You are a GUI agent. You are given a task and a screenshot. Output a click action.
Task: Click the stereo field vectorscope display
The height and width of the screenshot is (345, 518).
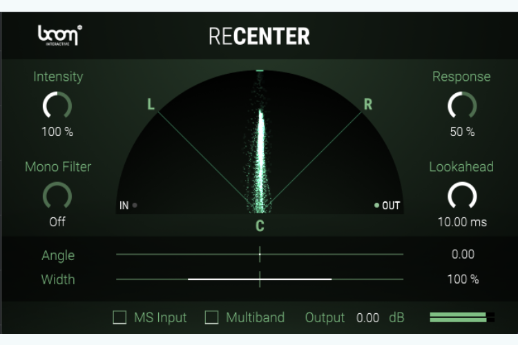point(260,142)
